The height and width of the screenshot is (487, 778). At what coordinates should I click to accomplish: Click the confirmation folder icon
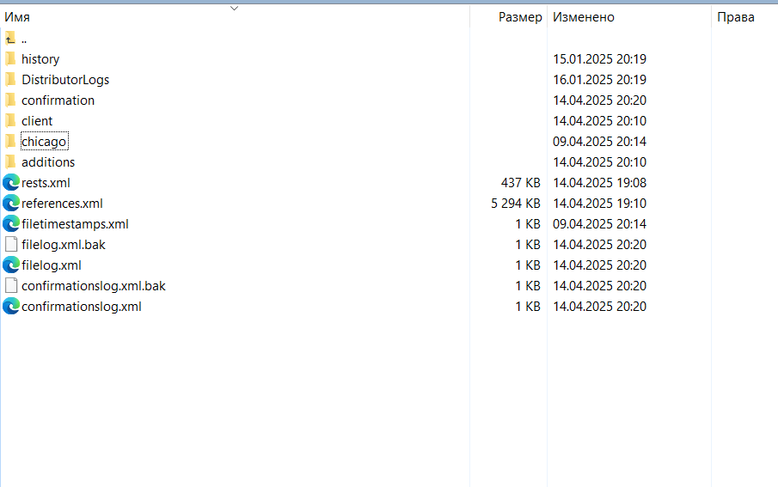tap(10, 100)
